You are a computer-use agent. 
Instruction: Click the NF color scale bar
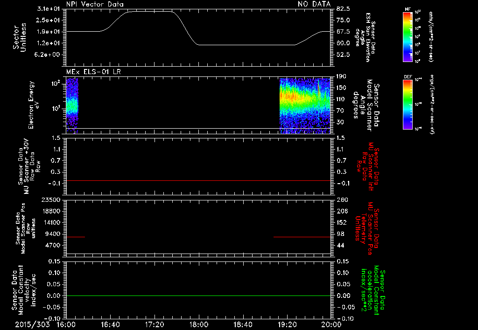pyautogui.click(x=408, y=37)
